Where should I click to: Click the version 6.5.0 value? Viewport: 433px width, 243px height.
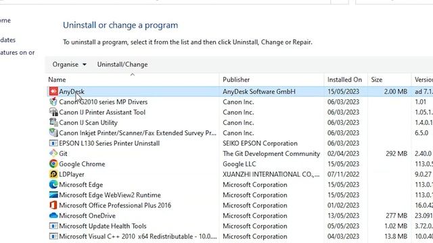(421, 133)
